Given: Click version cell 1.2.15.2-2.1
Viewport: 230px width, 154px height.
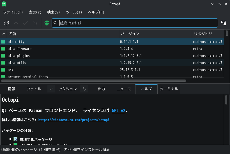Looking at the screenshot, I should [x=131, y=63].
